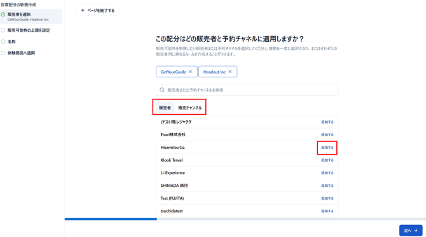Select the Headout Inc chip label
The height and width of the screenshot is (237, 426).
[214, 72]
